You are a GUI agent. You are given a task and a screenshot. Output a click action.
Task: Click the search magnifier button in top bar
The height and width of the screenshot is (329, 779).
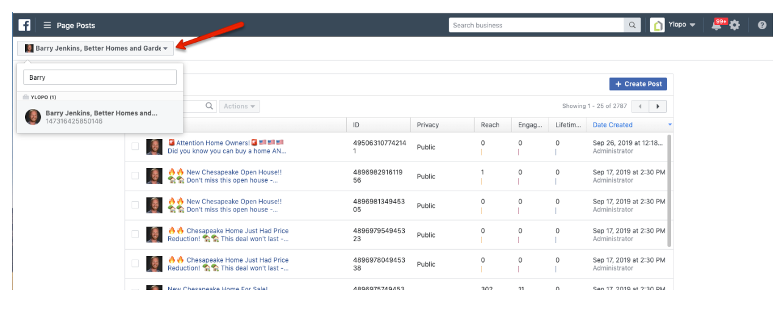point(632,25)
